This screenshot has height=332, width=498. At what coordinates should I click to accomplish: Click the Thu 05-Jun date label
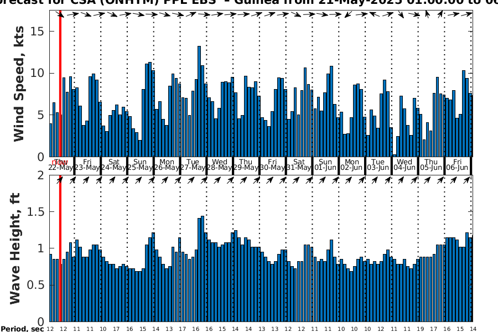[431, 165]
